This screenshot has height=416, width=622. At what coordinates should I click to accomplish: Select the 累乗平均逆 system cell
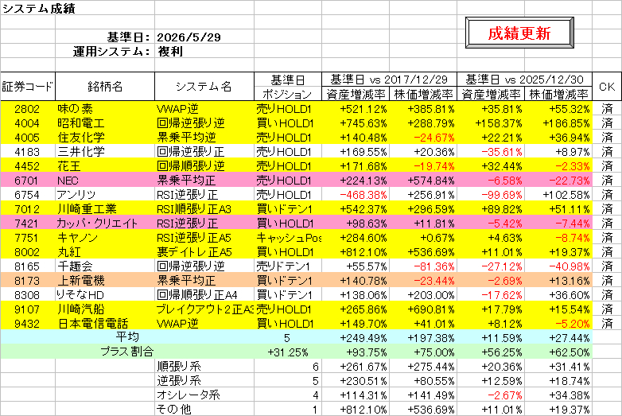(x=204, y=138)
